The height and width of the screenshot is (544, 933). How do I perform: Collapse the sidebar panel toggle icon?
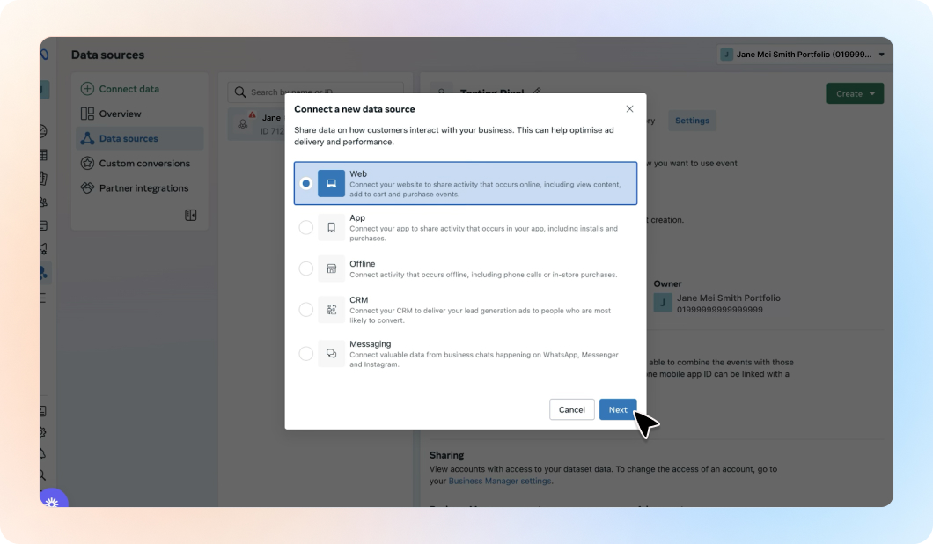click(x=190, y=215)
